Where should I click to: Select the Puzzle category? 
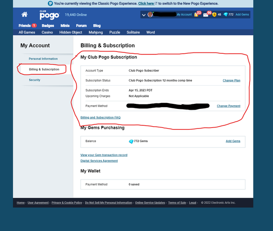click(115, 32)
